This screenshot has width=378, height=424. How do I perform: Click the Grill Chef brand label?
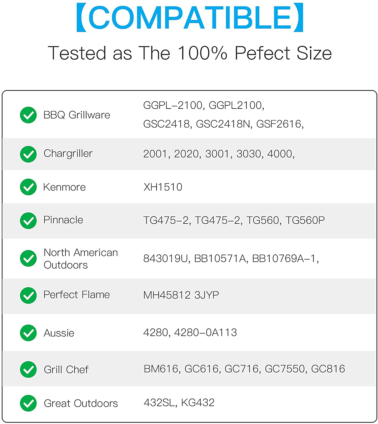[66, 369]
